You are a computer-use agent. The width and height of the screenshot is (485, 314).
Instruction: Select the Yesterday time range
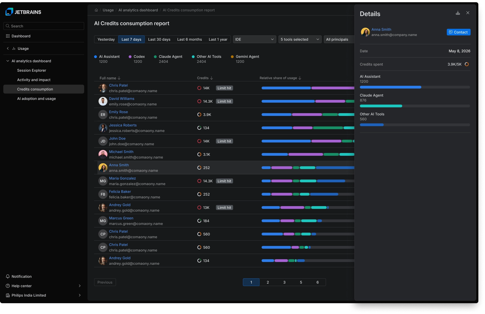click(x=106, y=40)
